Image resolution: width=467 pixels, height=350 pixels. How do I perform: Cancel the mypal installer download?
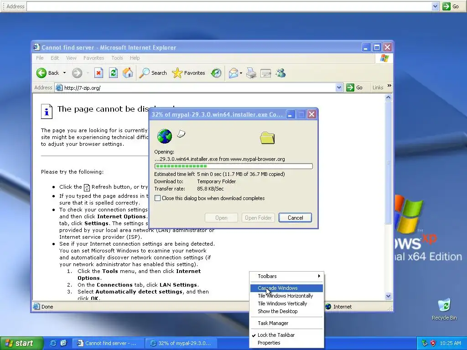tap(295, 217)
